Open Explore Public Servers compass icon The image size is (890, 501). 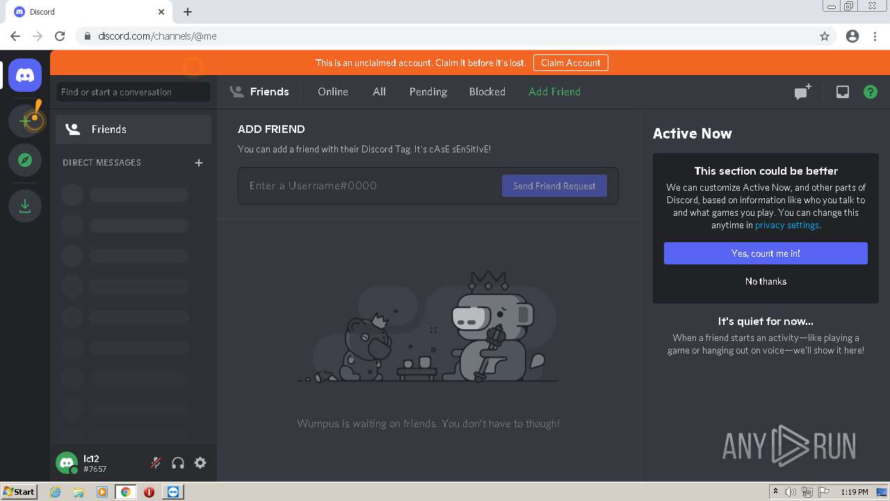25,161
